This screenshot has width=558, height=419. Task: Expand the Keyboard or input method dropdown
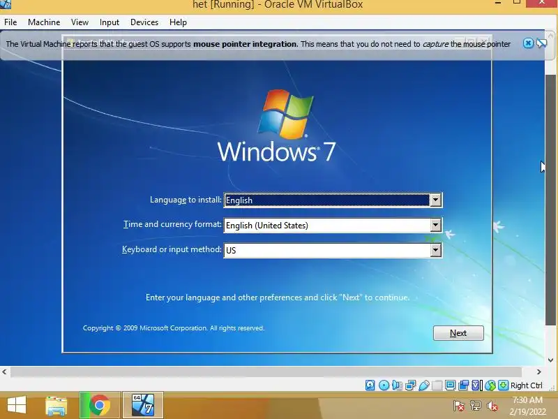[435, 250]
